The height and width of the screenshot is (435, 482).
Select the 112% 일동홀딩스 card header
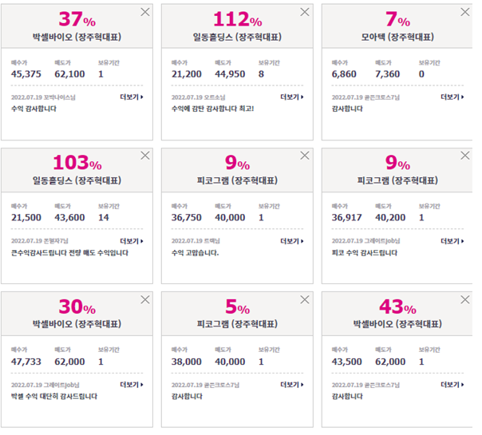[237, 26]
